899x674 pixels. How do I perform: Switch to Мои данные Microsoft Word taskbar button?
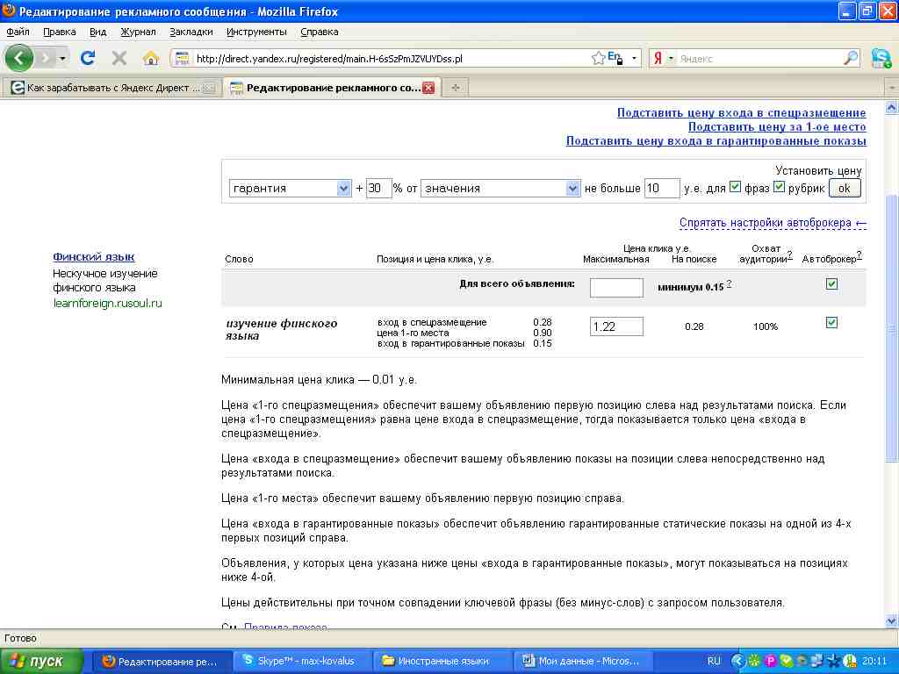(583, 661)
